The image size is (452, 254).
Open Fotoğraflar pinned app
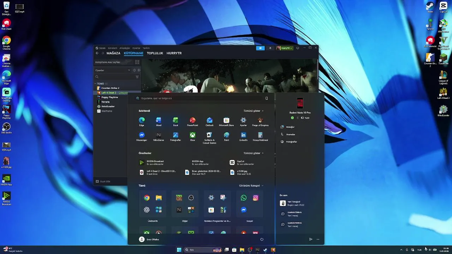point(176,137)
